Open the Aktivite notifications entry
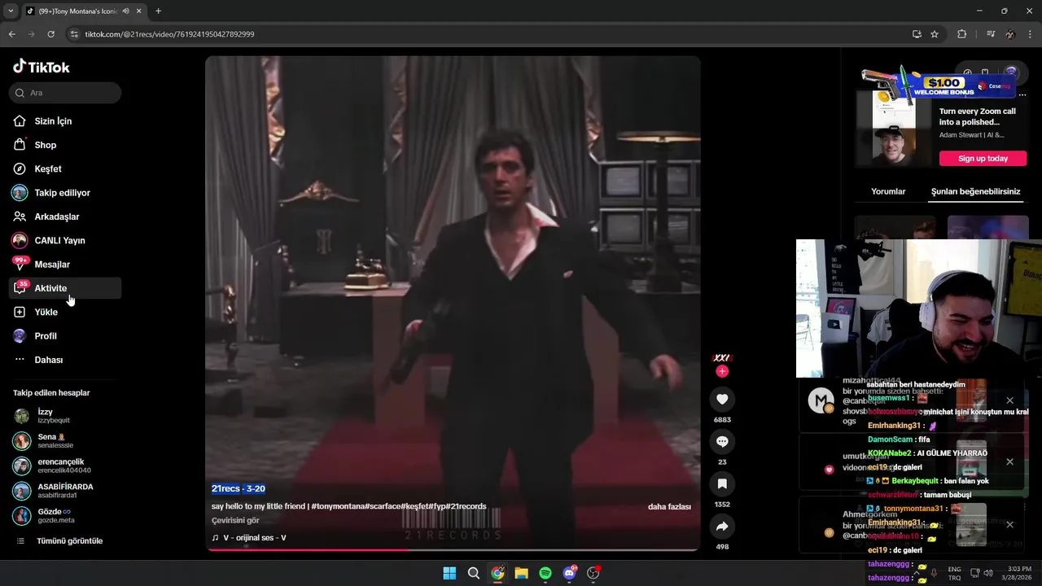The width and height of the screenshot is (1042, 586). point(65,288)
